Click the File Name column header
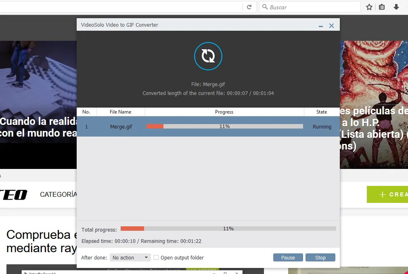The height and width of the screenshot is (274, 408). 121,112
